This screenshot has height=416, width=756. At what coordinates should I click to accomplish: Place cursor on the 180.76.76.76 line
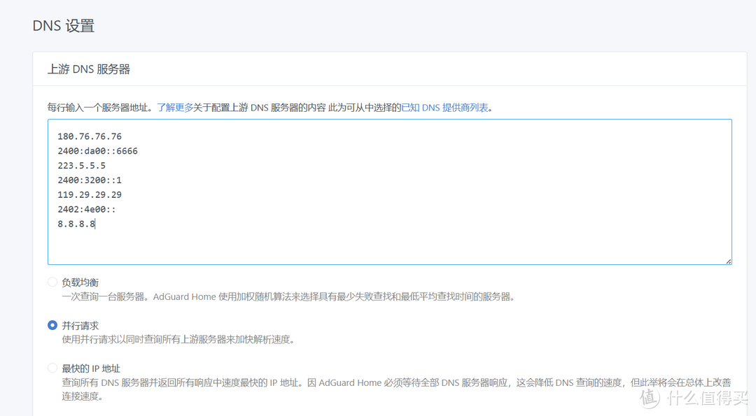90,136
